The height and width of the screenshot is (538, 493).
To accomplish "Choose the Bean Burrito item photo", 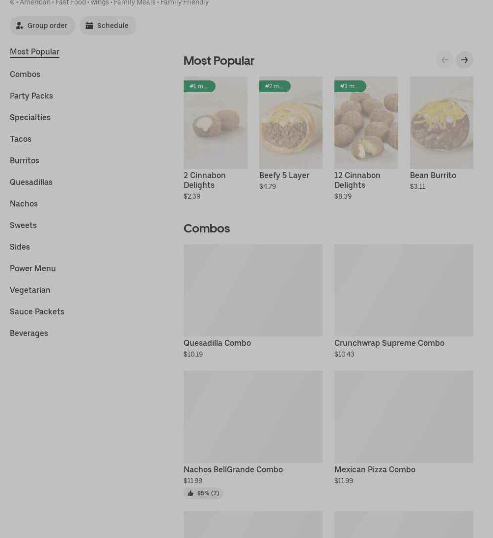I will [x=441, y=123].
